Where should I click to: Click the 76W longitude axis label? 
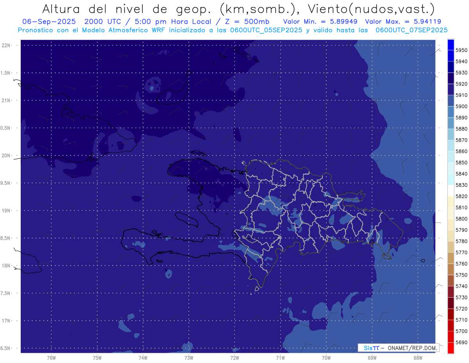[51, 357]
